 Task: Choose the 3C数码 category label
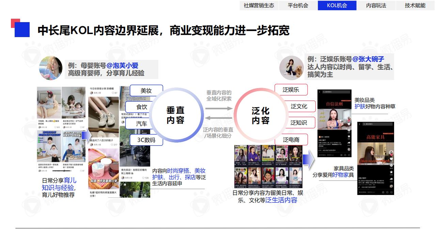click(146, 140)
